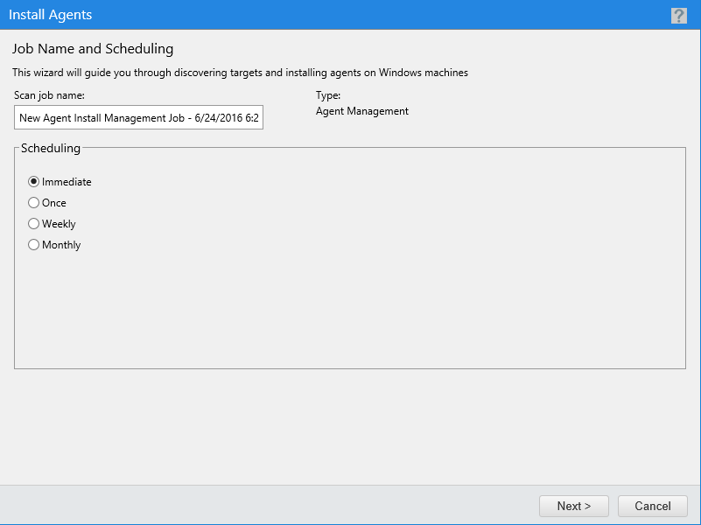Click the 'Immediate' label text
701x525 pixels.
click(x=67, y=182)
